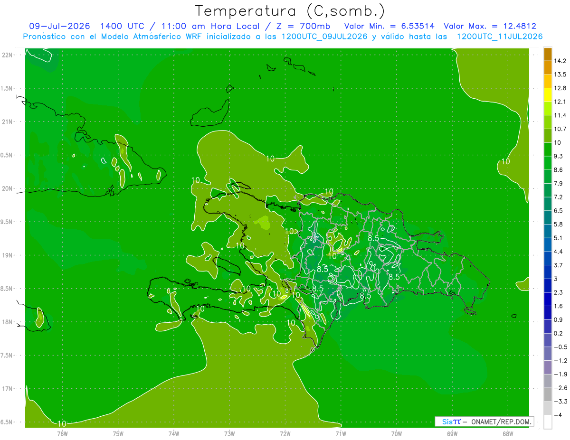Click the "3.7" color scale label
The width and height of the screenshot is (570, 440).
558,265
